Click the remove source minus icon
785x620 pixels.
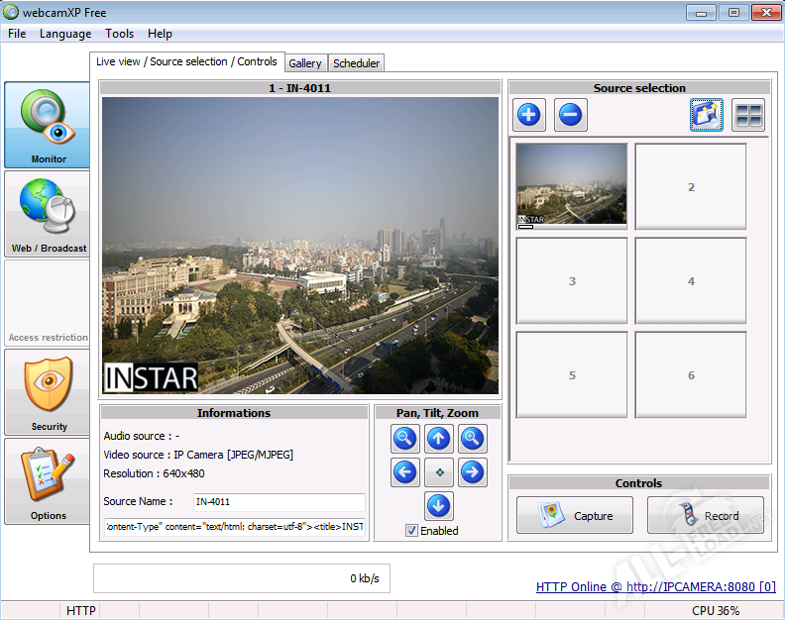pos(571,116)
